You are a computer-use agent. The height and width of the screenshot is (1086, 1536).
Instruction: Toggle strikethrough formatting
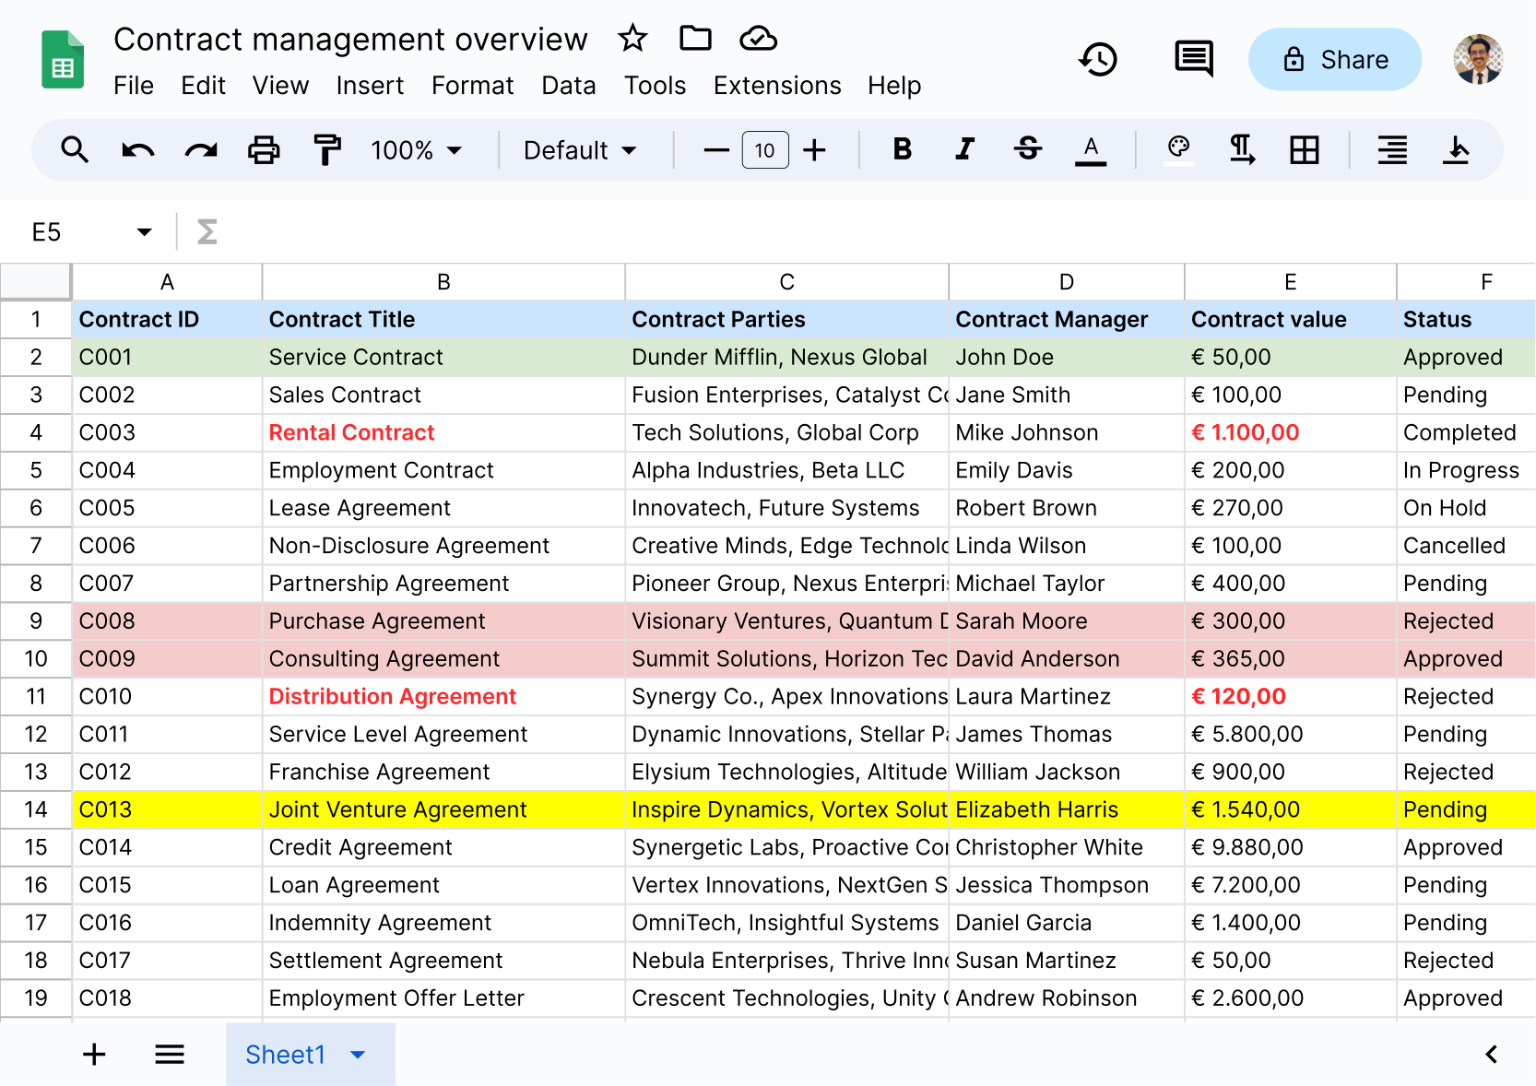pos(1027,150)
